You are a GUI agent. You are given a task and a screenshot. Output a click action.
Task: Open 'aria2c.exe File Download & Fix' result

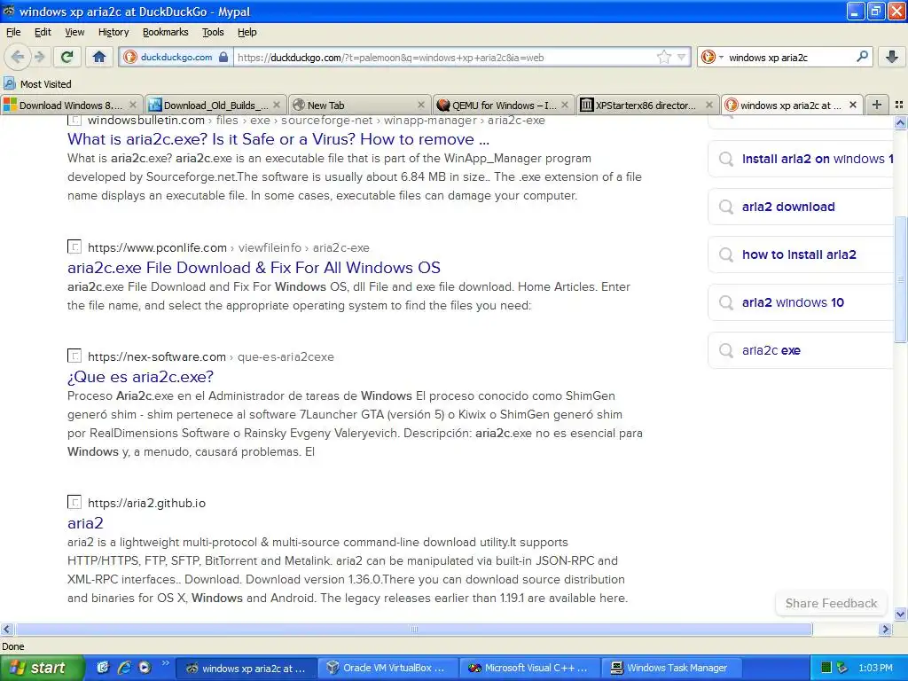254,268
